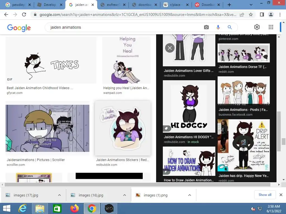This screenshot has height=214, width=286.
Task: Open Google quick settings gear
Action: coord(257,27)
